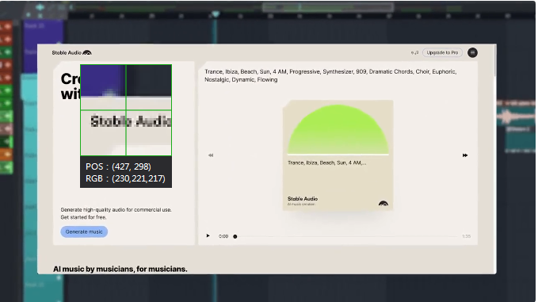Click the color picker magnifier preview
538x302 pixels.
click(126, 110)
